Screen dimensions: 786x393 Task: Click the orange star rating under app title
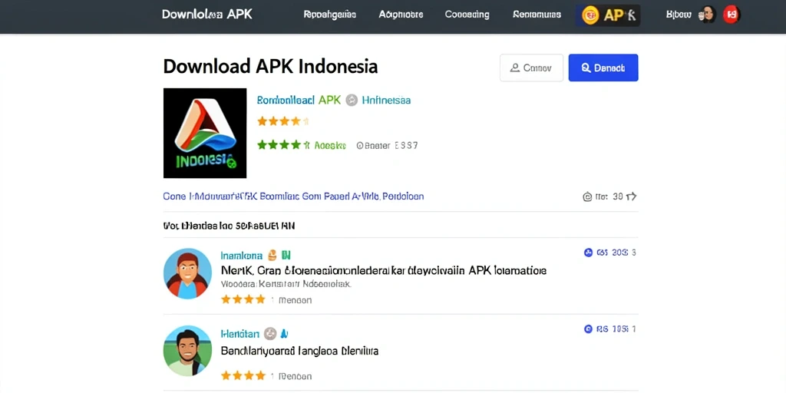[x=282, y=121]
